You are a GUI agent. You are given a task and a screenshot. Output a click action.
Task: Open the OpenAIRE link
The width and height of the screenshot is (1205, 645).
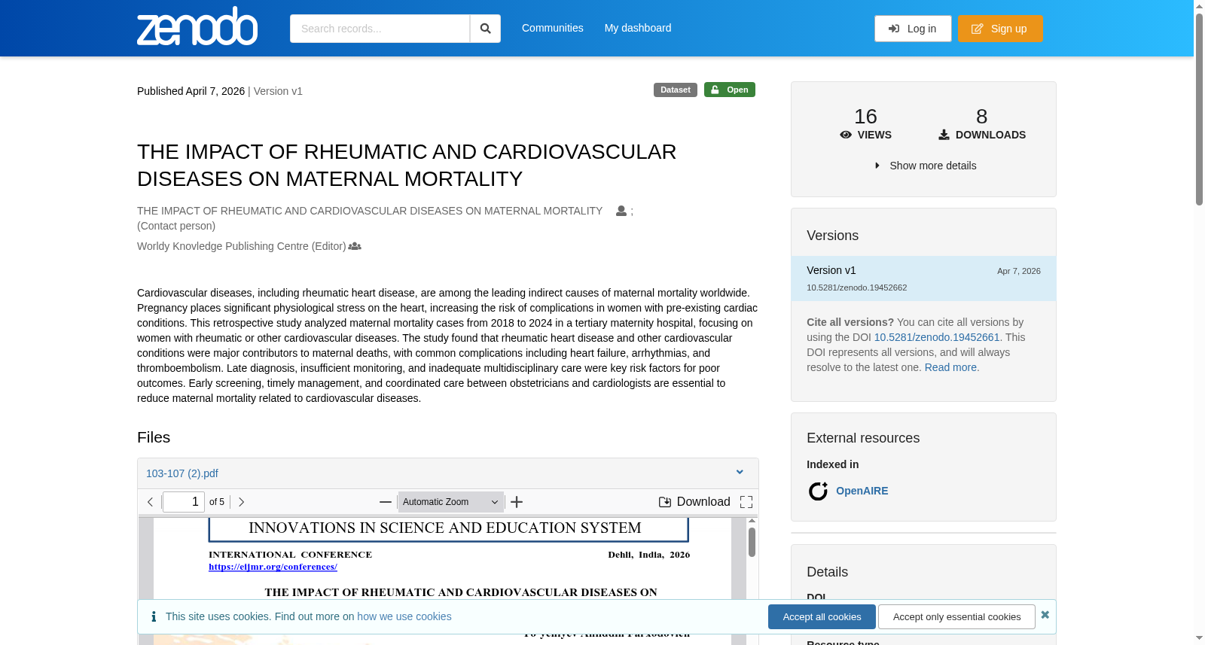coord(862,491)
